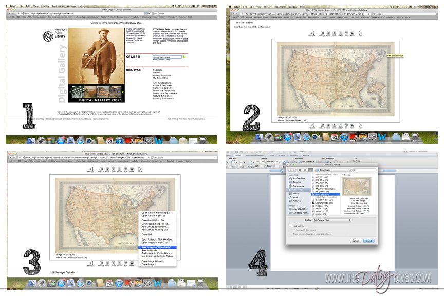Check the Link to File checkbox
Viewport: 444px width, 296px height.
(291, 226)
